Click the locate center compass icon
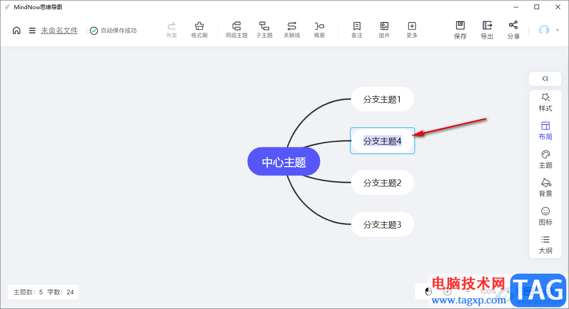This screenshot has width=569, height=309. click(447, 292)
